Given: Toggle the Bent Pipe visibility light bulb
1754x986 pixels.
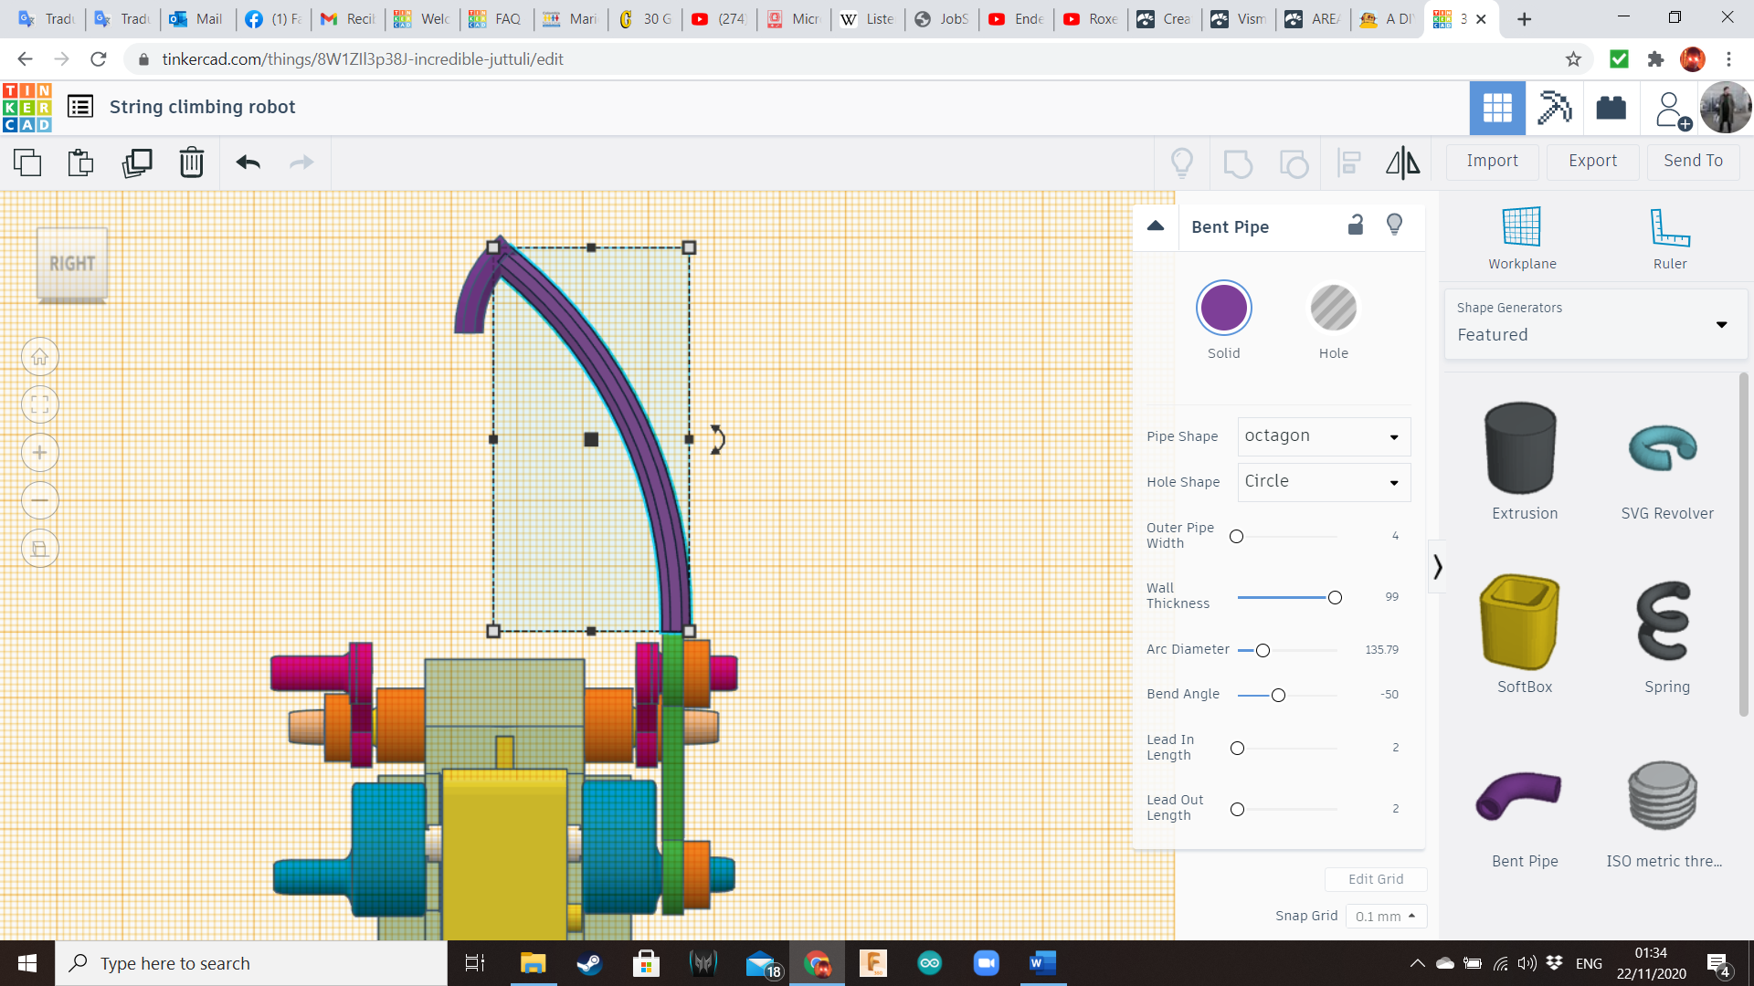Looking at the screenshot, I should click(1394, 226).
